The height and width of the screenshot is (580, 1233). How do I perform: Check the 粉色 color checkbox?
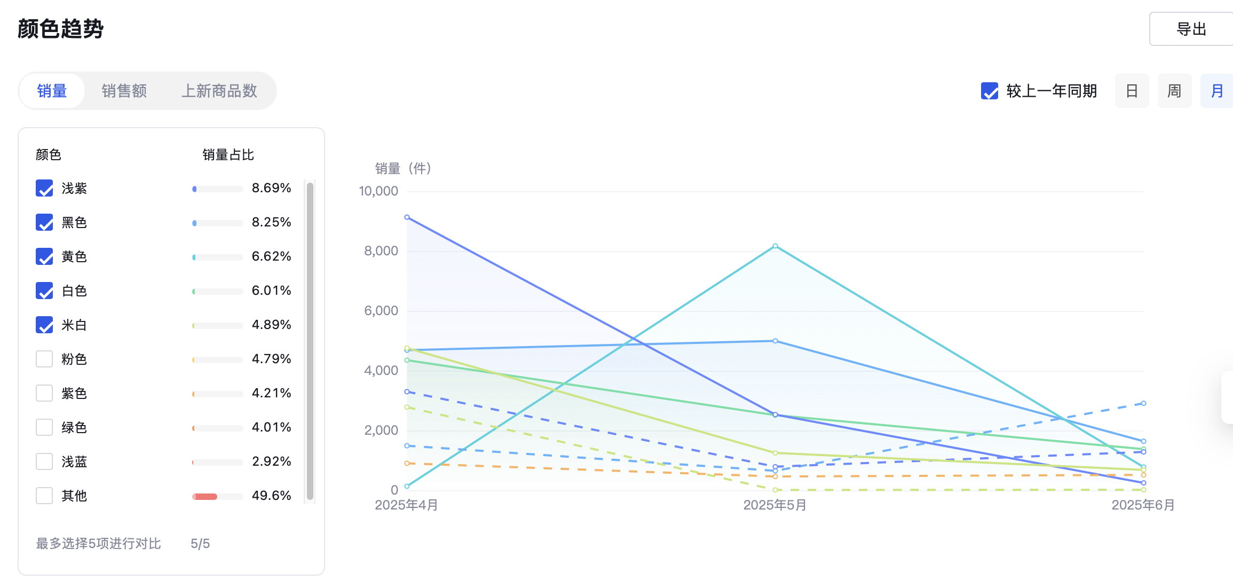click(44, 359)
